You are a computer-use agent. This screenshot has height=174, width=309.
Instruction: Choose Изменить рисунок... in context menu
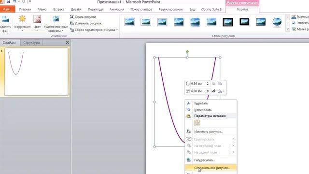pos(211,131)
